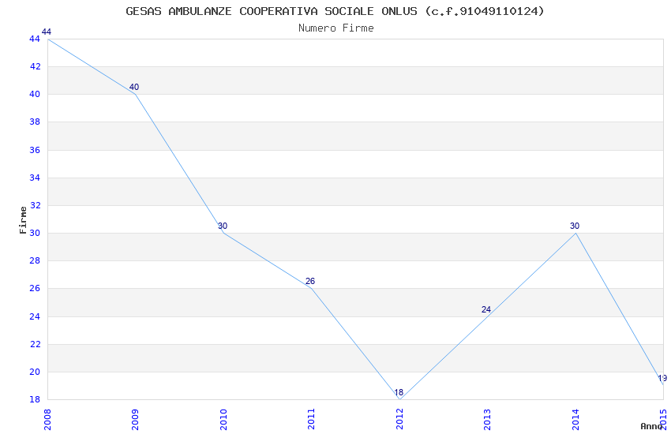Click x-axis year 2008
This screenshot has height=434, width=671.
coord(47,420)
